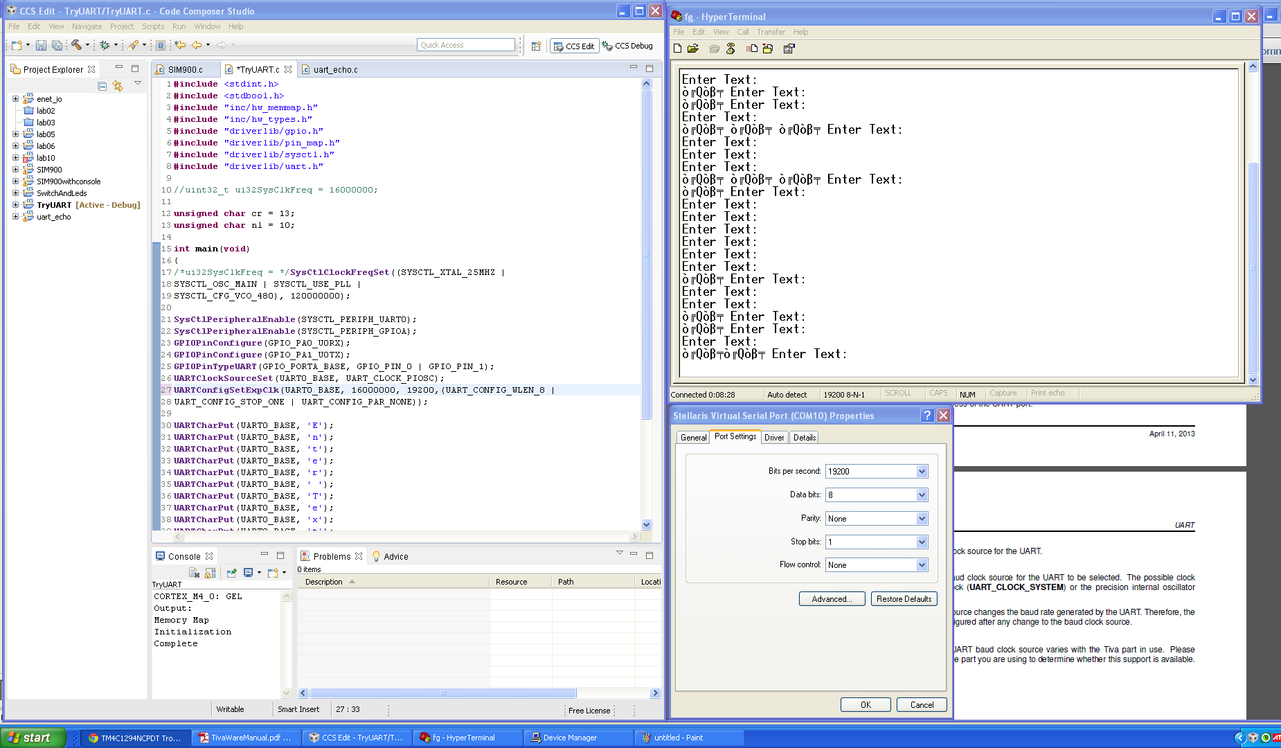Viewport: 1281px width, 748px height.
Task: Switch to the uart_echo.c editor tab
Action: click(335, 69)
